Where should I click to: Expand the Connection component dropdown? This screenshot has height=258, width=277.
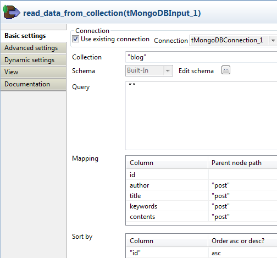coord(273,40)
